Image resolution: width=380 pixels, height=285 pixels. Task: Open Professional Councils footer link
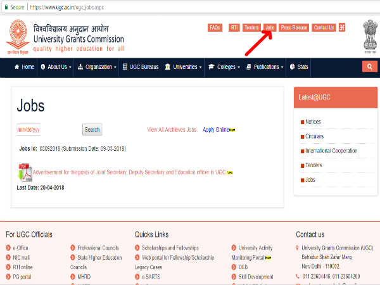point(98,248)
